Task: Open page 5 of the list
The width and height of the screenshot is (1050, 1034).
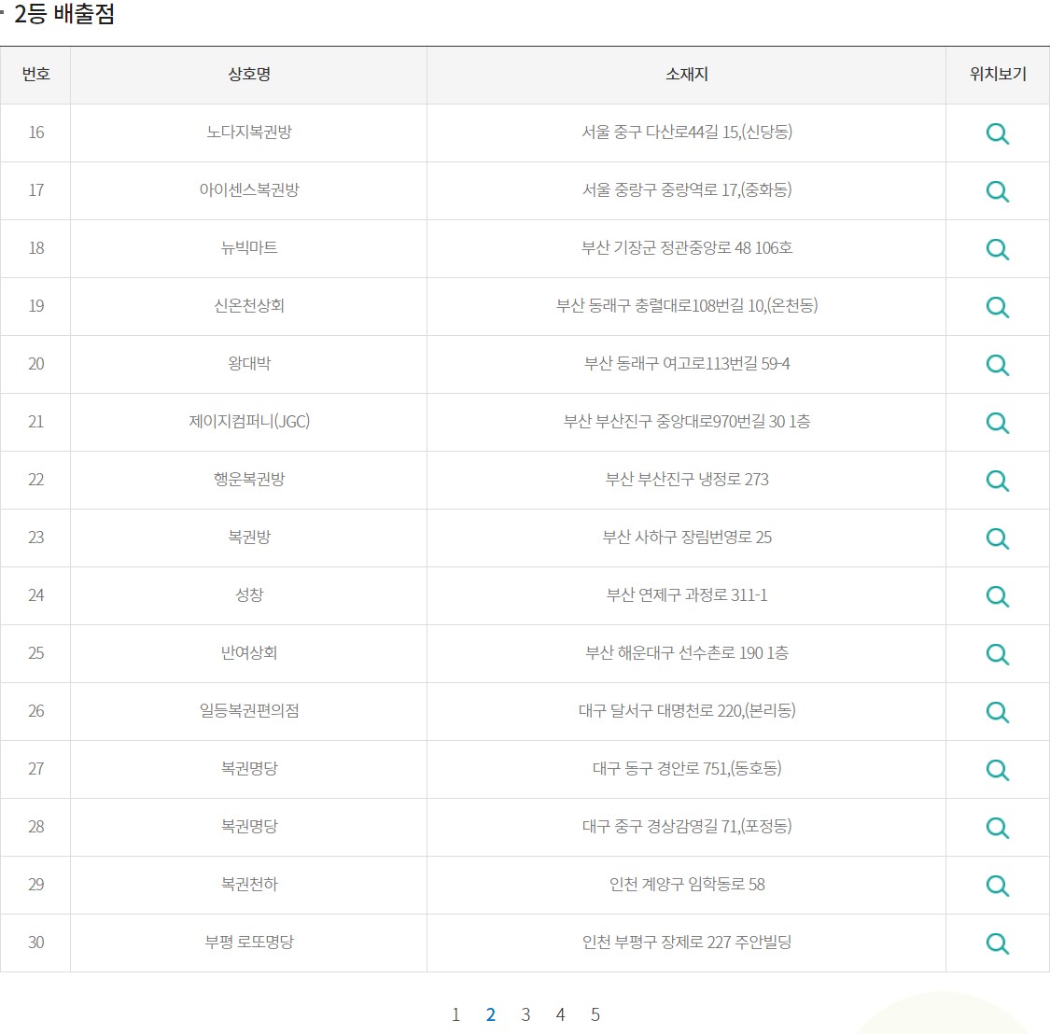Action: click(x=595, y=1014)
